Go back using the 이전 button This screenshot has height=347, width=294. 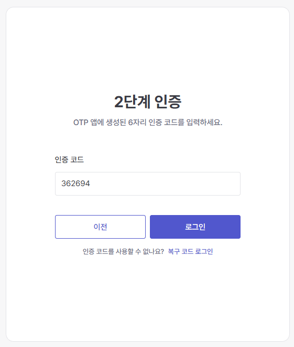(x=100, y=227)
